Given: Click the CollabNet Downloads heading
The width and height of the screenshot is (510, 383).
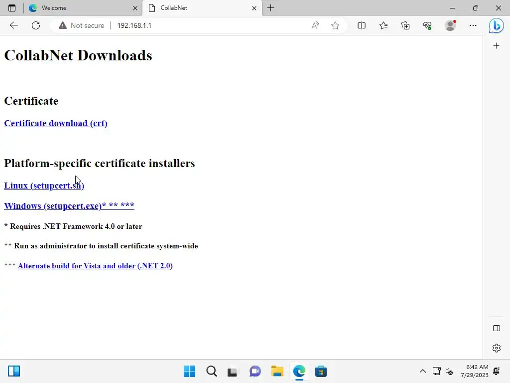Looking at the screenshot, I should tap(78, 55).
